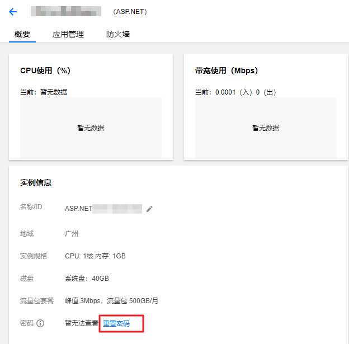Select the CPU使用 (%) heading

coord(45,70)
